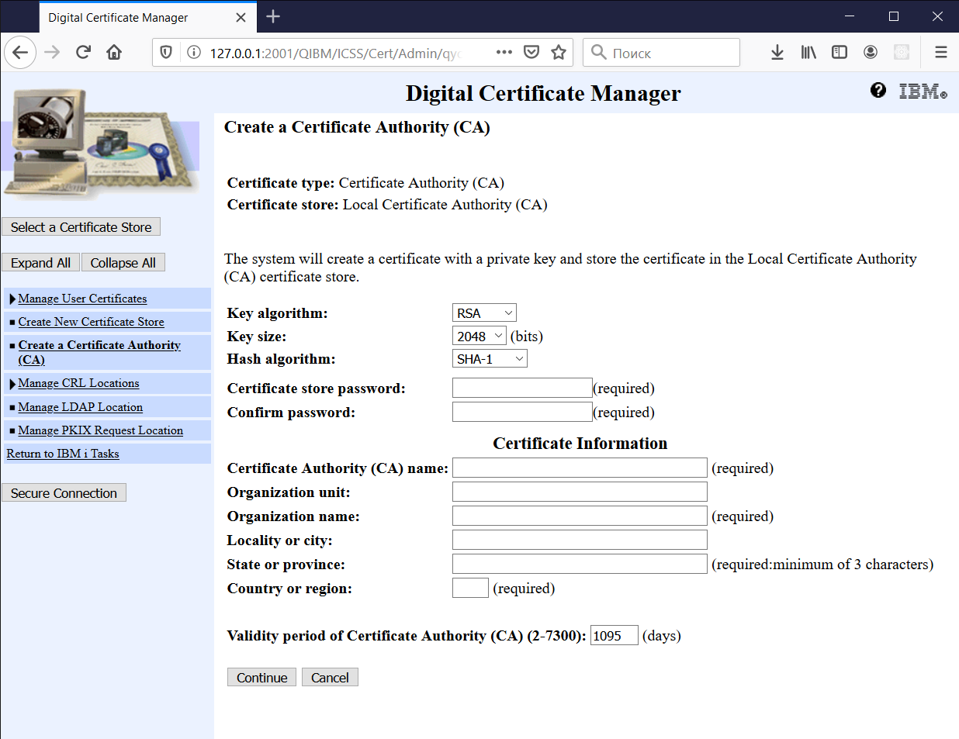Open the Key size 2048 dropdown

click(x=479, y=337)
